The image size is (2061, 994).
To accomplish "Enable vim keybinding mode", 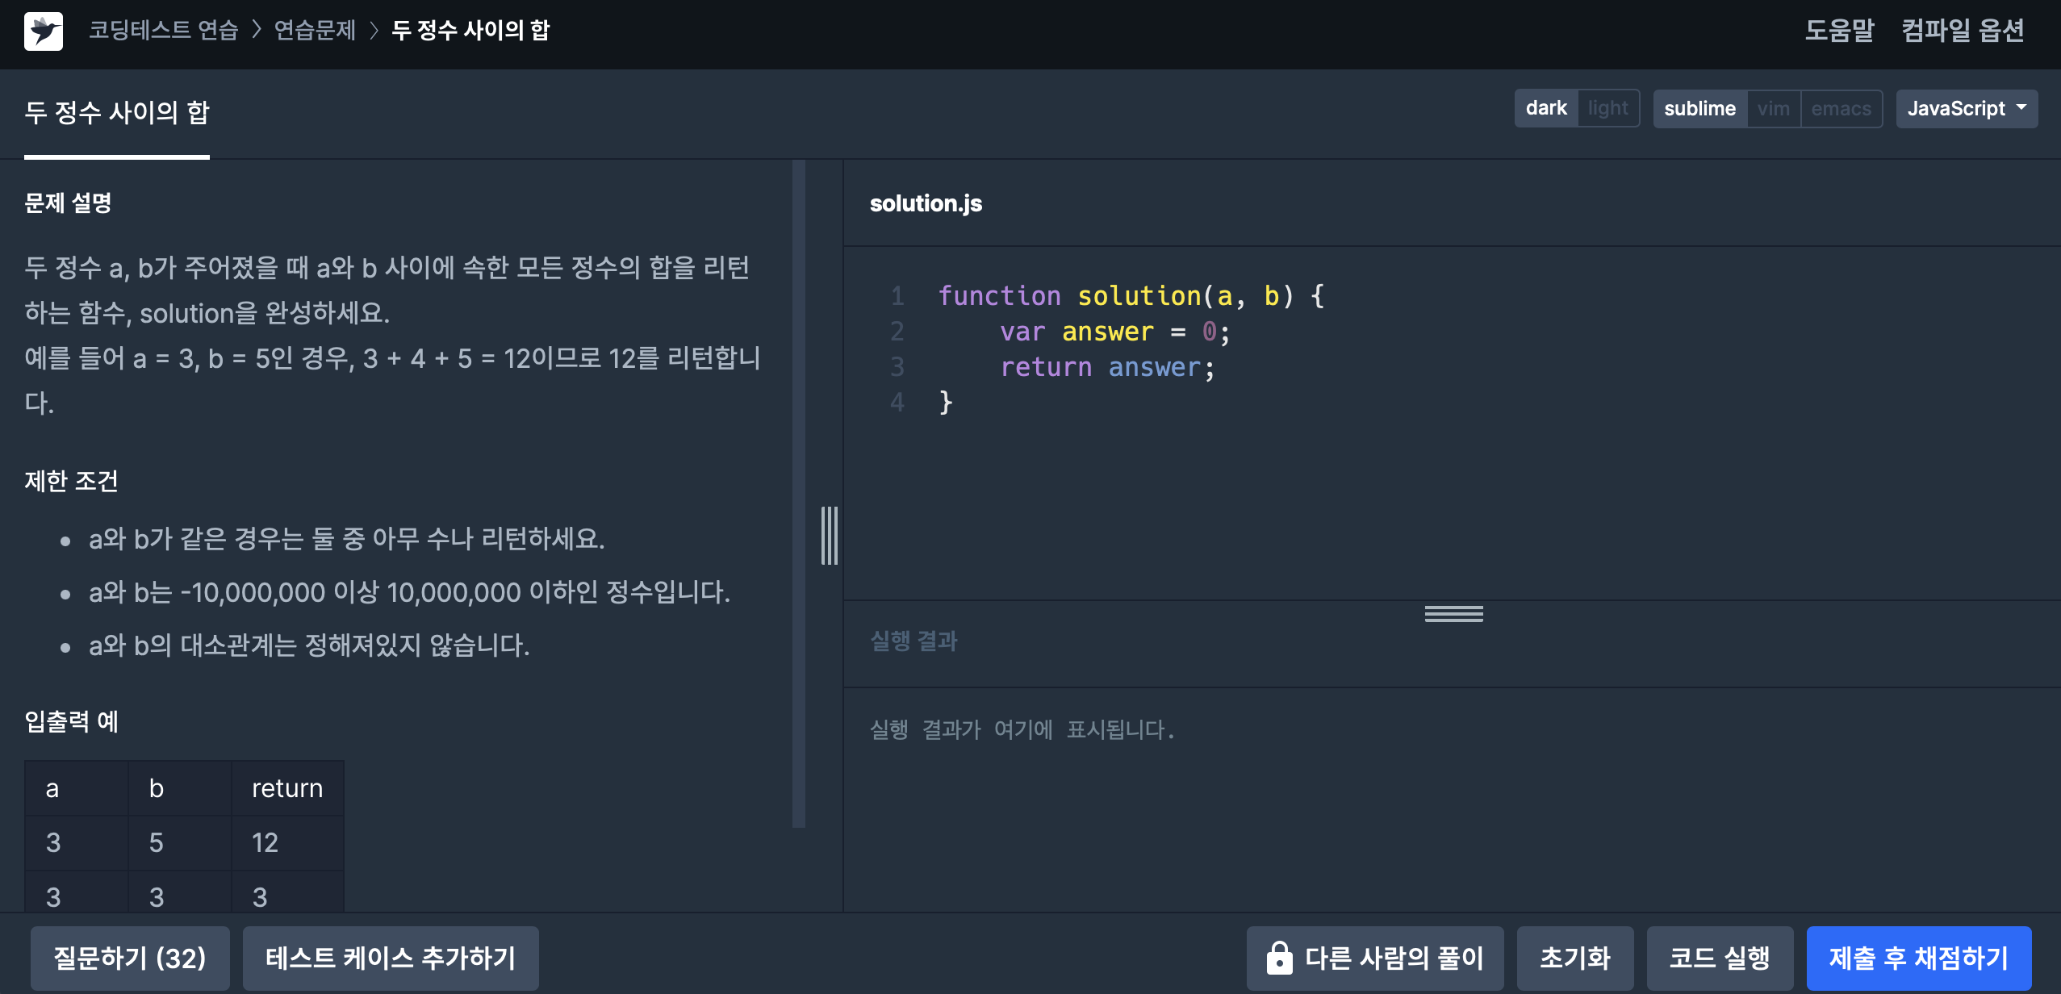I will tap(1773, 109).
